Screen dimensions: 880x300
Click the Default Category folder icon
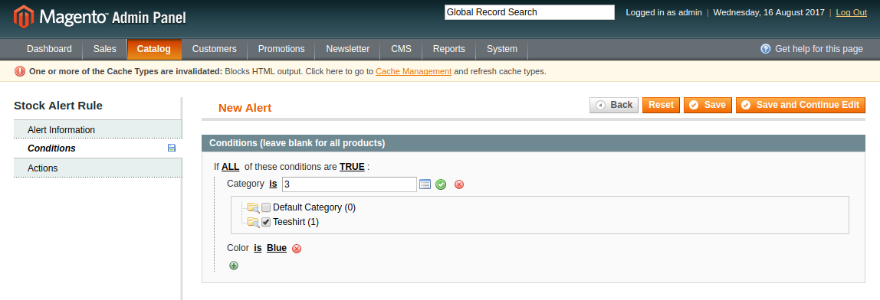click(x=253, y=207)
